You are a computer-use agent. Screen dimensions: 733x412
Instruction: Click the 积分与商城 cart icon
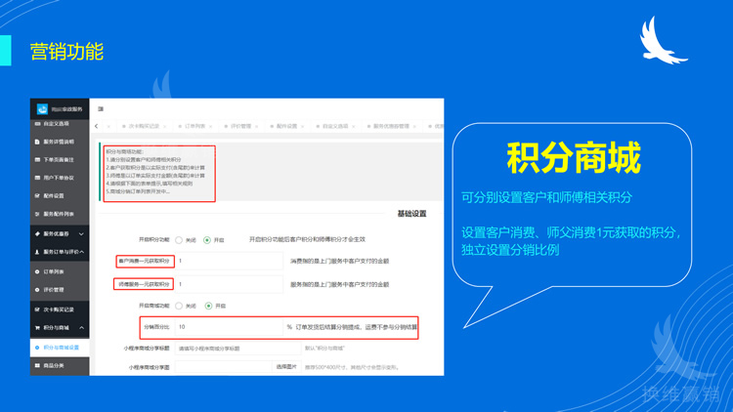37,327
